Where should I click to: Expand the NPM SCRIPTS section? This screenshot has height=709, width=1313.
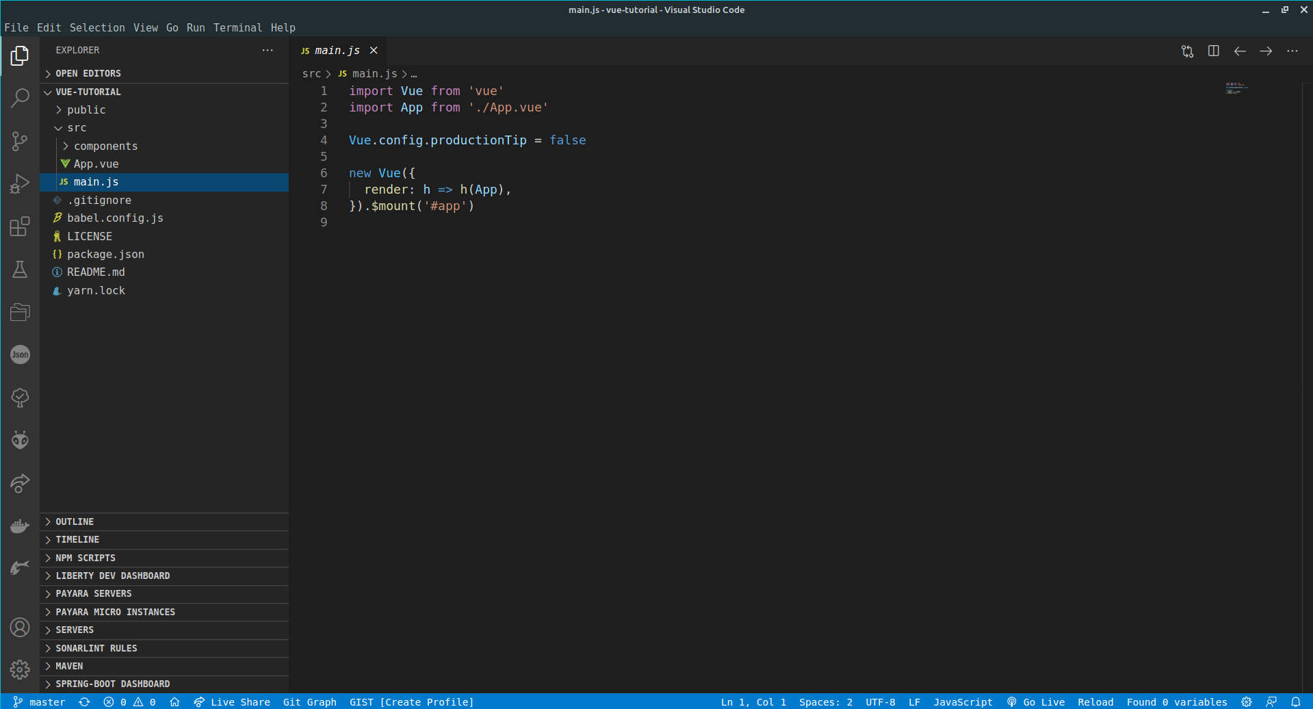[x=164, y=558]
